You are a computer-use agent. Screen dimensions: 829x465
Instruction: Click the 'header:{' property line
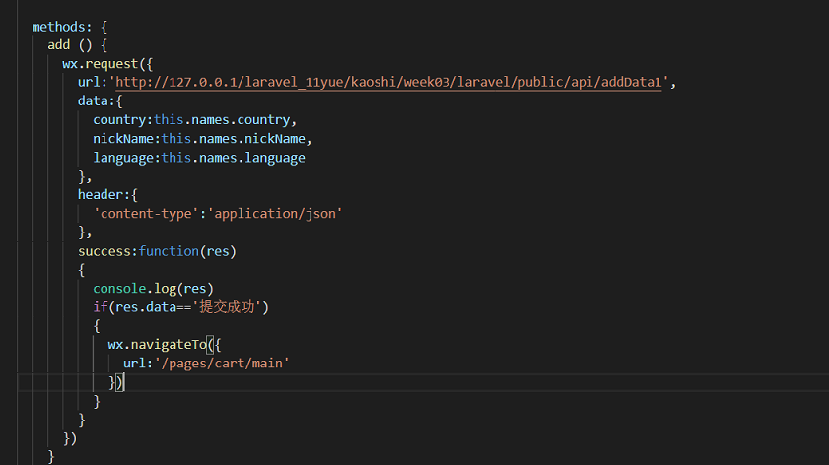107,195
